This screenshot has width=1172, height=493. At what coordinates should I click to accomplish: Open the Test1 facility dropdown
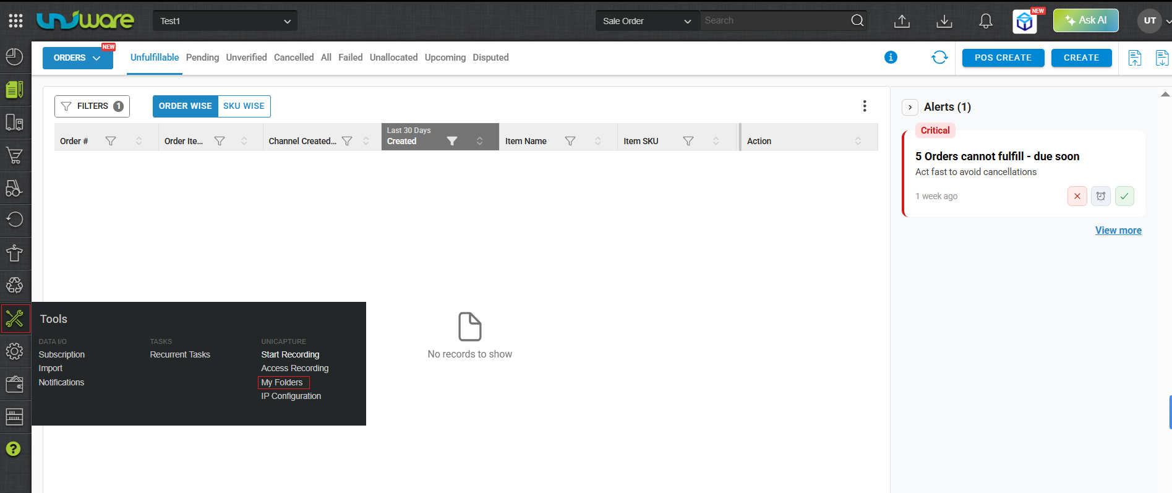tap(225, 21)
